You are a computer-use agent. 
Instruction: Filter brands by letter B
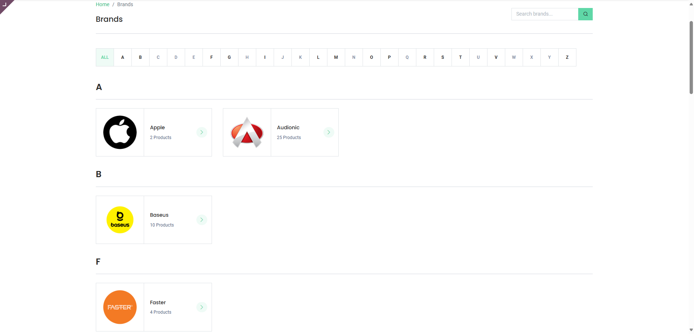point(140,57)
